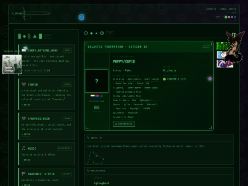Click the triangle glyph in sidebar header
The height and width of the screenshot is (186, 248).
[35, 36]
